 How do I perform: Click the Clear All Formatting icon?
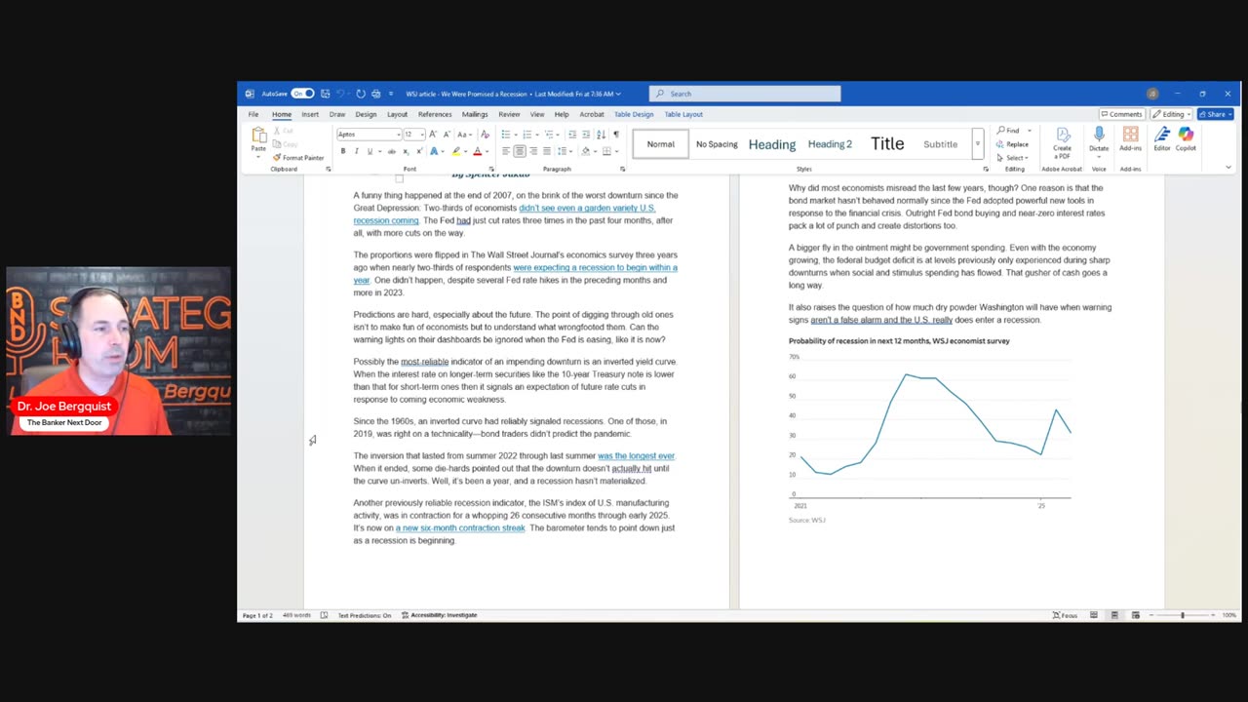(485, 135)
